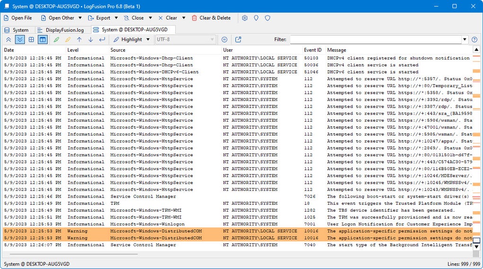Sort by the Event ID column header
The width and height of the screenshot is (483, 269).
(313, 50)
